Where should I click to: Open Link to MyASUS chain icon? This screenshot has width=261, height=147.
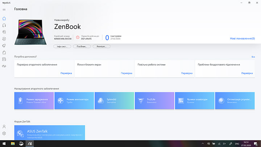click(x=4, y=66)
